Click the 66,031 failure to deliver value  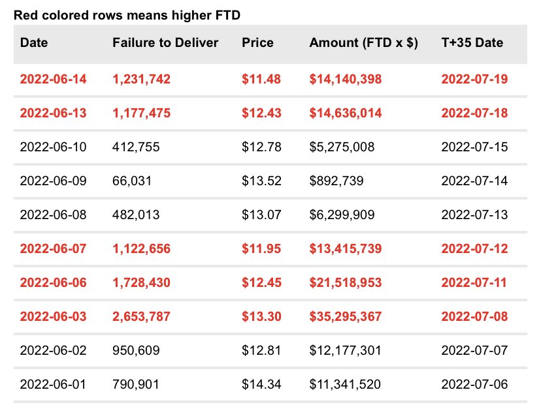[132, 181]
